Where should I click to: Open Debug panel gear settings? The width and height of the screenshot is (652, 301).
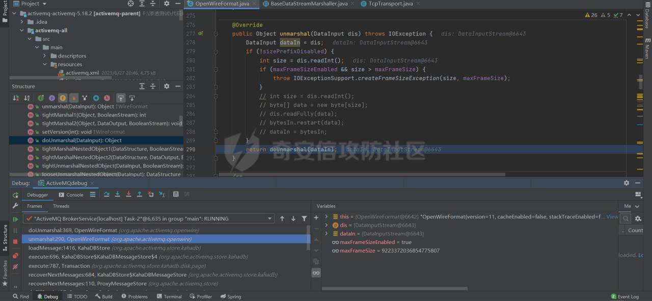(627, 183)
